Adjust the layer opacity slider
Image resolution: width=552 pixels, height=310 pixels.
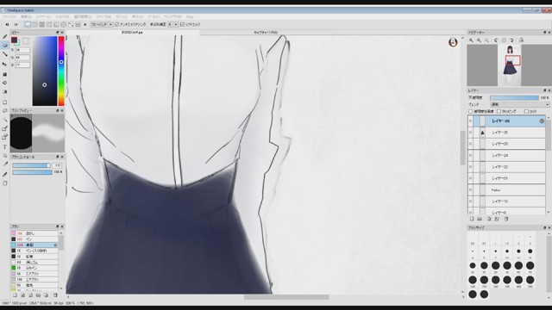(514, 97)
